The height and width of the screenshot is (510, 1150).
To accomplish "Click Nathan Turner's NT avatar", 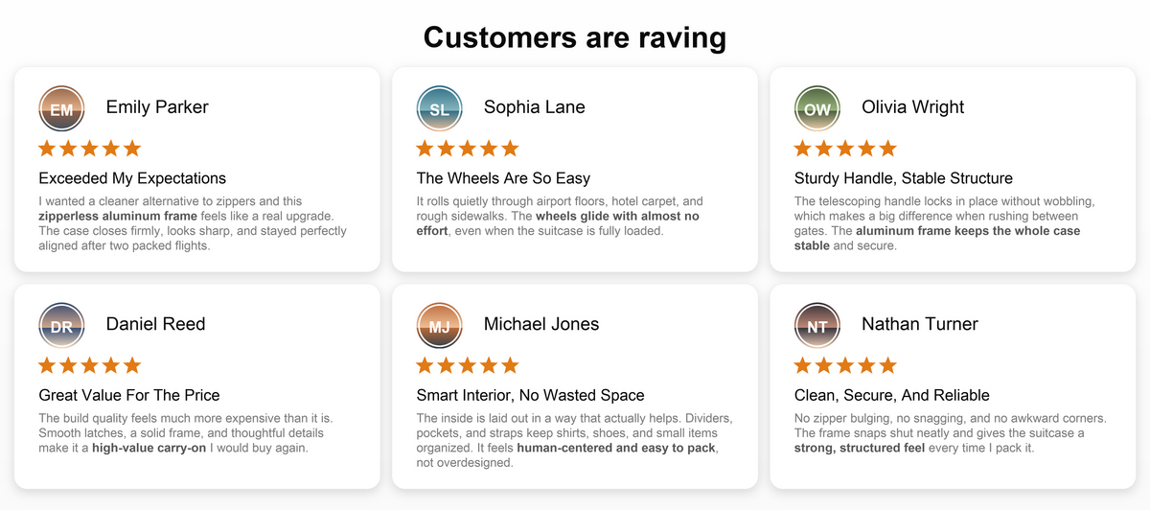I will coord(817,325).
